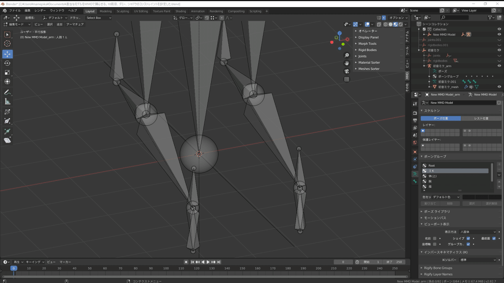This screenshot has width=504, height=283.
Task: Hide 初音ミク_arm with its eye icon
Action: pyautogui.click(x=499, y=66)
